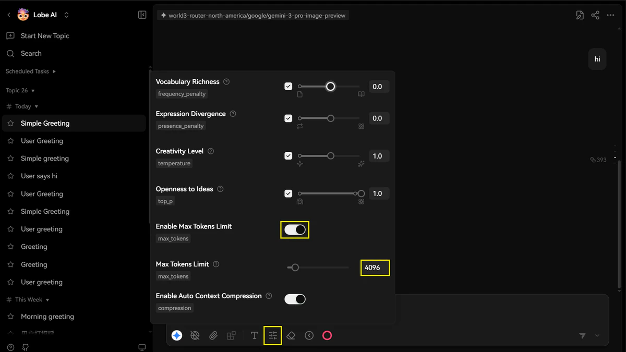Click the paperclip attach file icon
The height and width of the screenshot is (352, 626).
pos(213,335)
